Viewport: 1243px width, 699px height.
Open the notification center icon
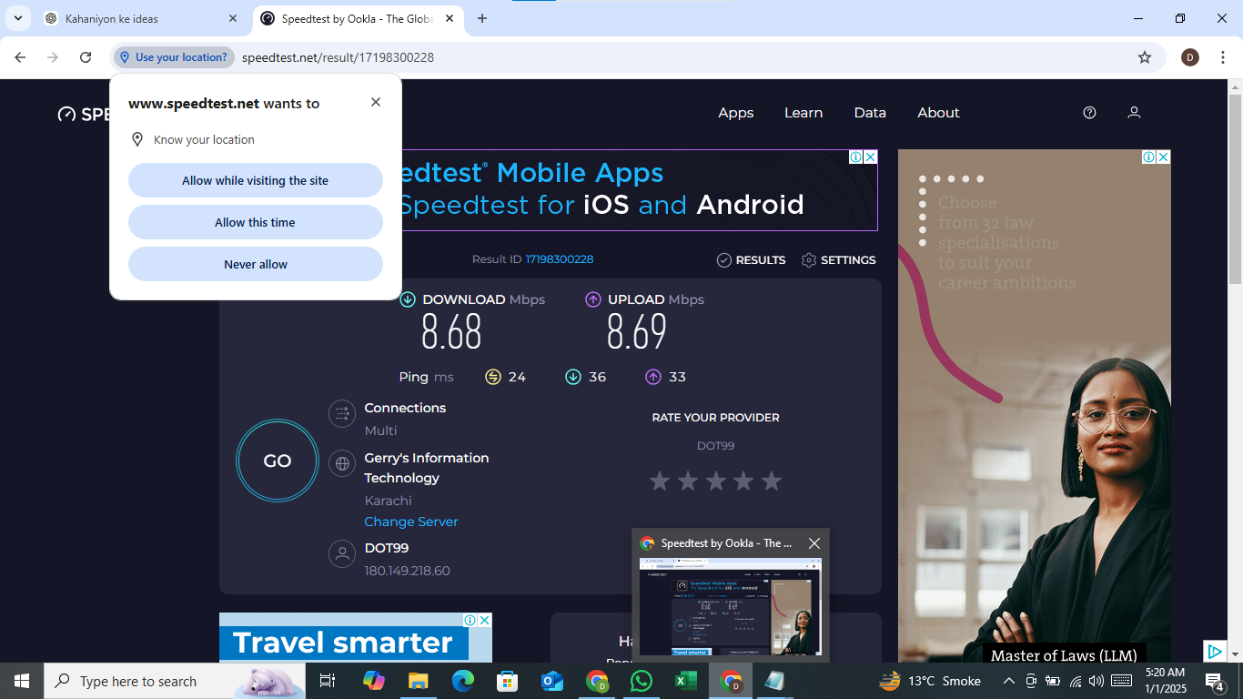(1215, 681)
